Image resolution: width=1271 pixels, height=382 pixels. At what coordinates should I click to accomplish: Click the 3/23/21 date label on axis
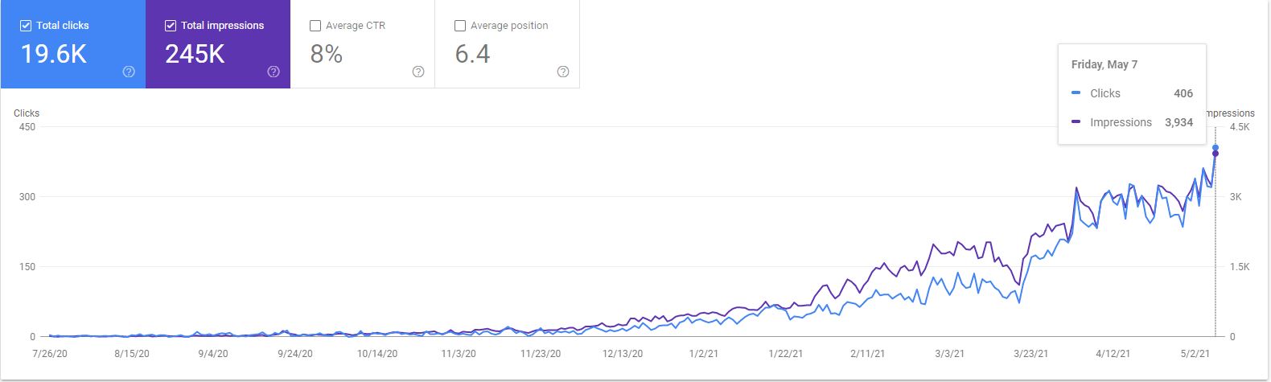click(1030, 353)
